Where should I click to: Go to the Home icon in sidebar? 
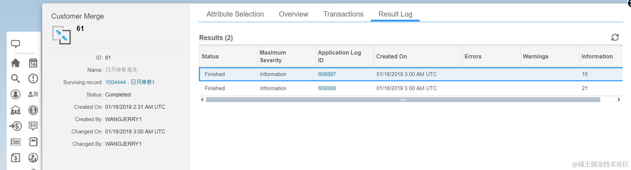tap(16, 63)
